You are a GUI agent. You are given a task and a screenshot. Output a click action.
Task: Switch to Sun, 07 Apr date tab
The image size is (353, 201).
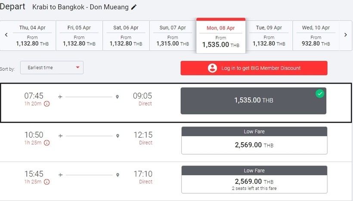[173, 36]
